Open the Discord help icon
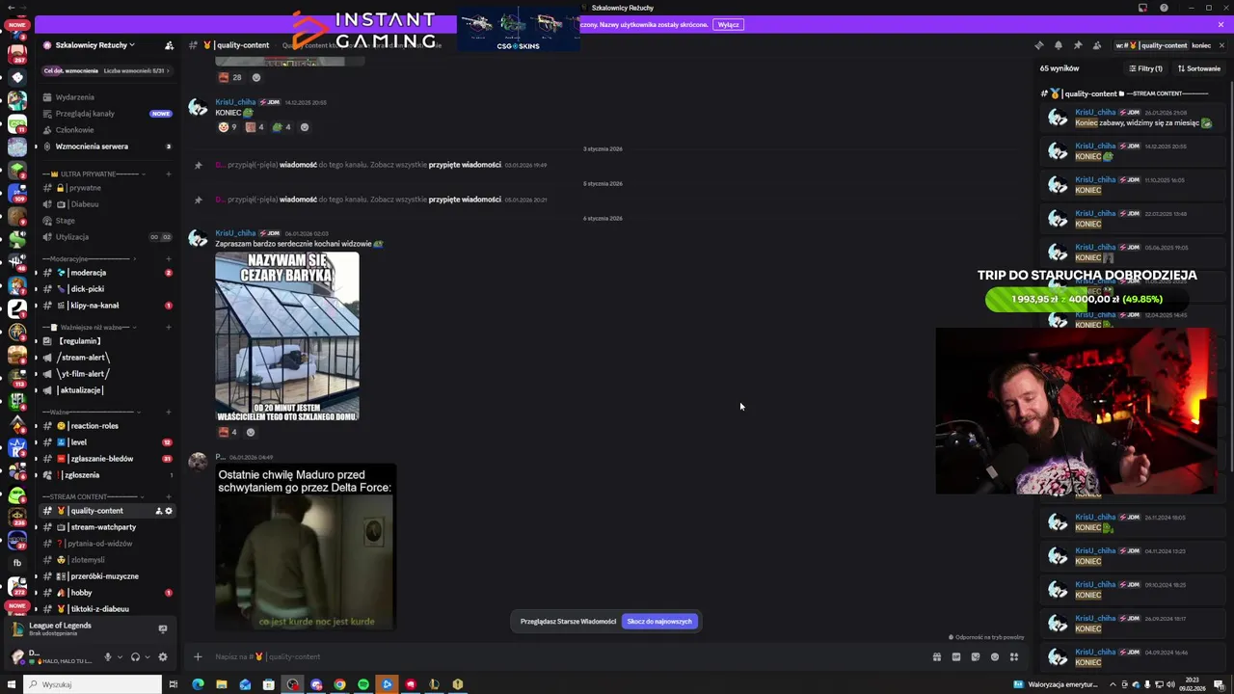The image size is (1234, 694). coord(1164,8)
